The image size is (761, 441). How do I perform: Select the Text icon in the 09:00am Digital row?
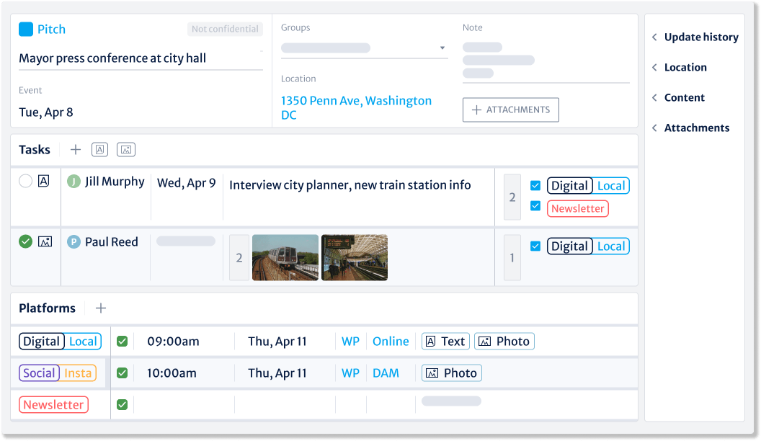pos(445,341)
